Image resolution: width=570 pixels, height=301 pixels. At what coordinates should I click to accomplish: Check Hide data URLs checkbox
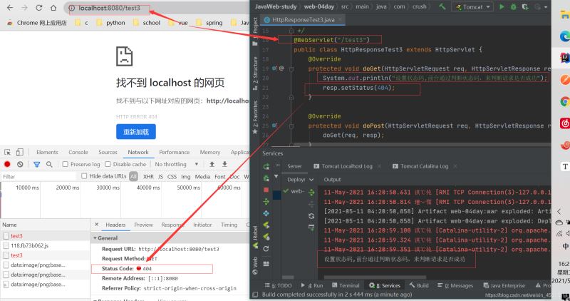[x=84, y=176]
